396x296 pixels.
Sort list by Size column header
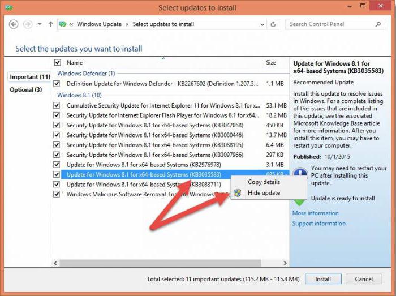271,63
